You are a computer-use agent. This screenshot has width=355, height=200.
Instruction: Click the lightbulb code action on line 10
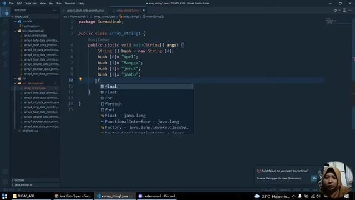(80, 79)
